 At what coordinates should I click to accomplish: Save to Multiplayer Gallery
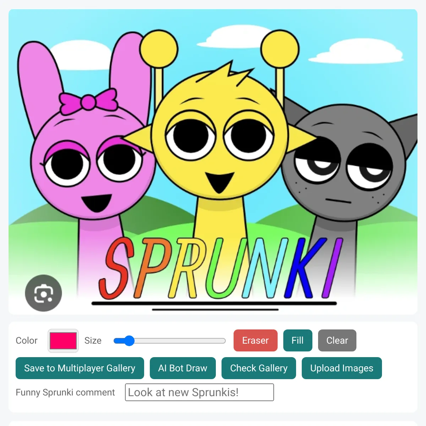80,368
